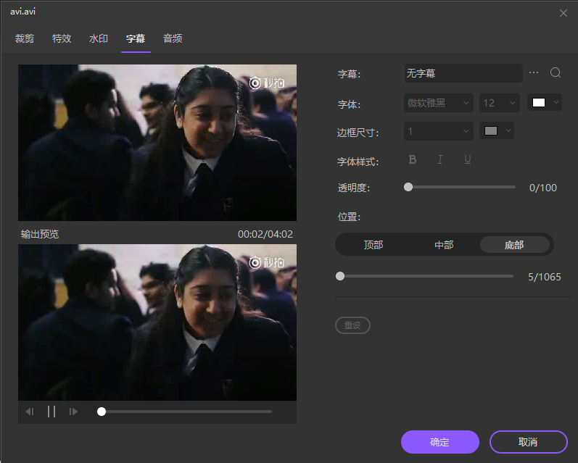Open the 边框尺寸 border size dropdown

click(x=438, y=131)
